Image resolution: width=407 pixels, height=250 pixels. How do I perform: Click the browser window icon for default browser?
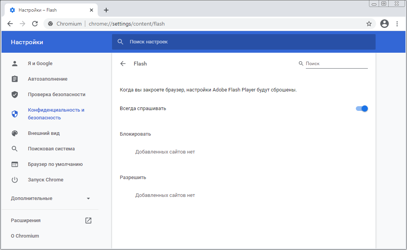point(15,164)
